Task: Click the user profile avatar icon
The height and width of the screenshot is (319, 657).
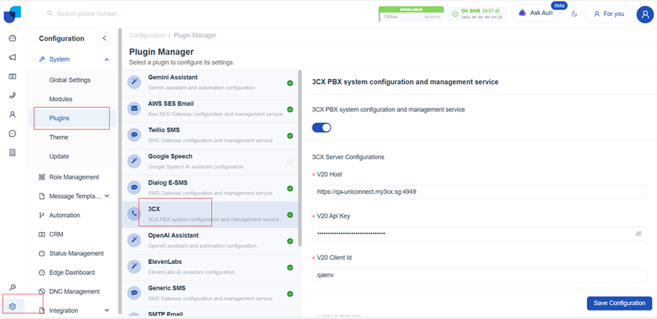Action: pyautogui.click(x=645, y=14)
